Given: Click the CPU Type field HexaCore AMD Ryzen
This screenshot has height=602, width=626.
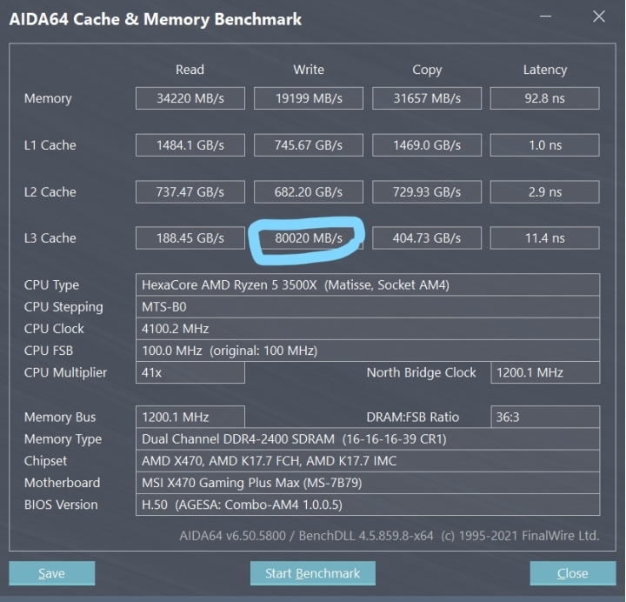Looking at the screenshot, I should tap(368, 284).
